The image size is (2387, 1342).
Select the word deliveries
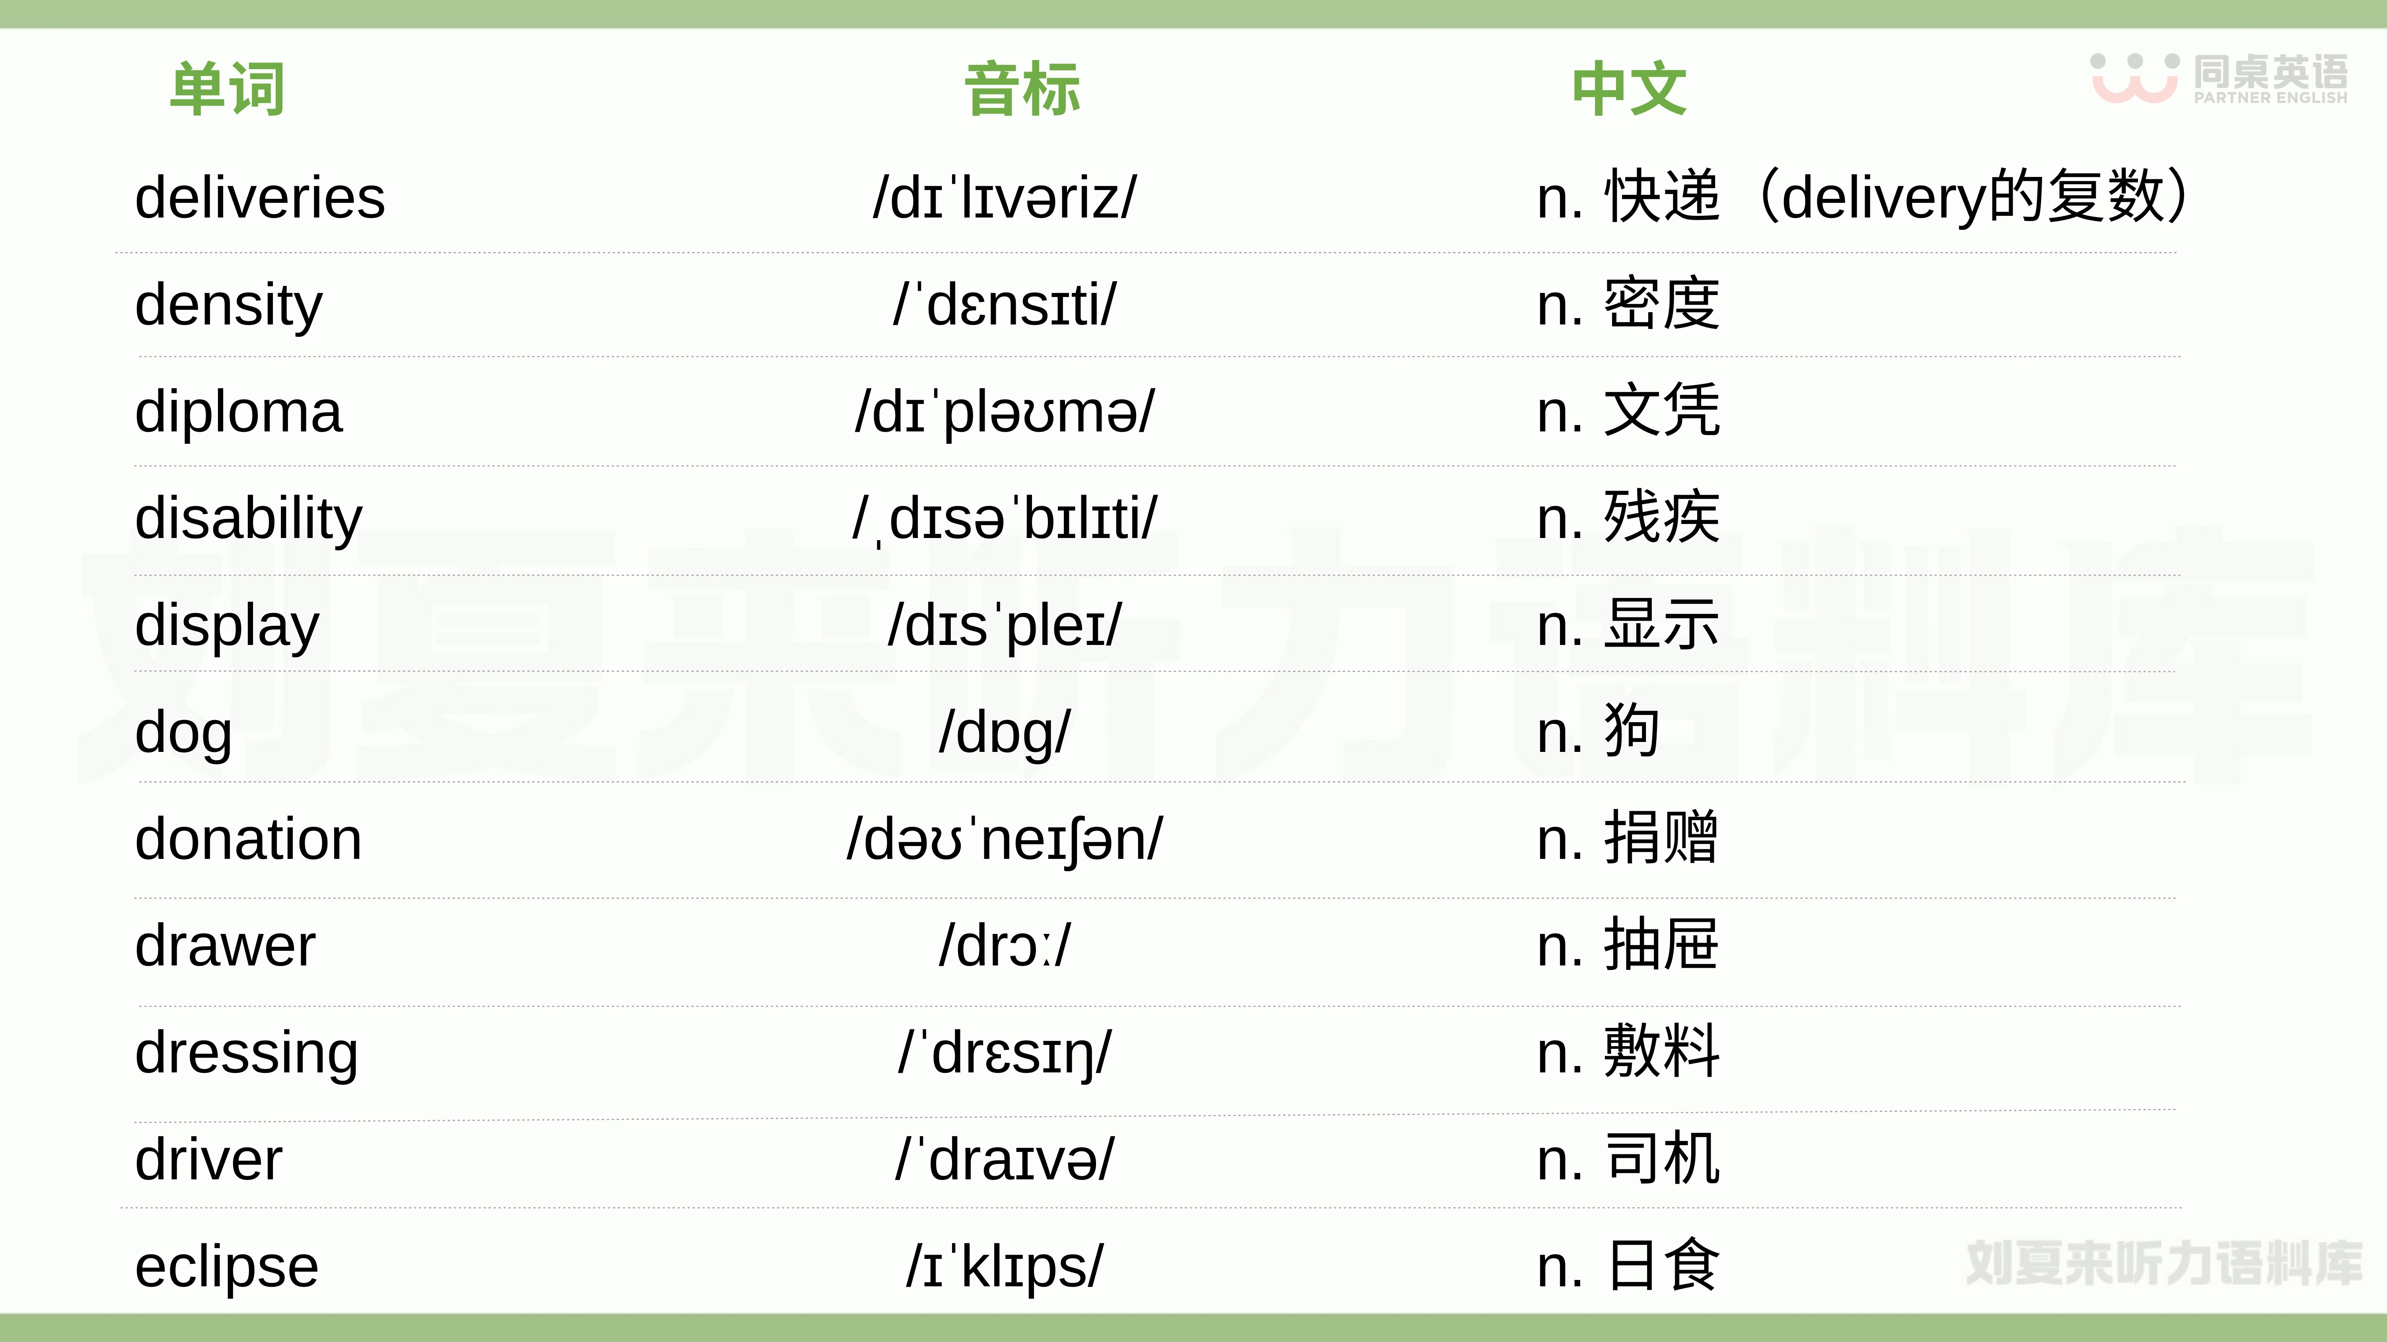(x=259, y=198)
